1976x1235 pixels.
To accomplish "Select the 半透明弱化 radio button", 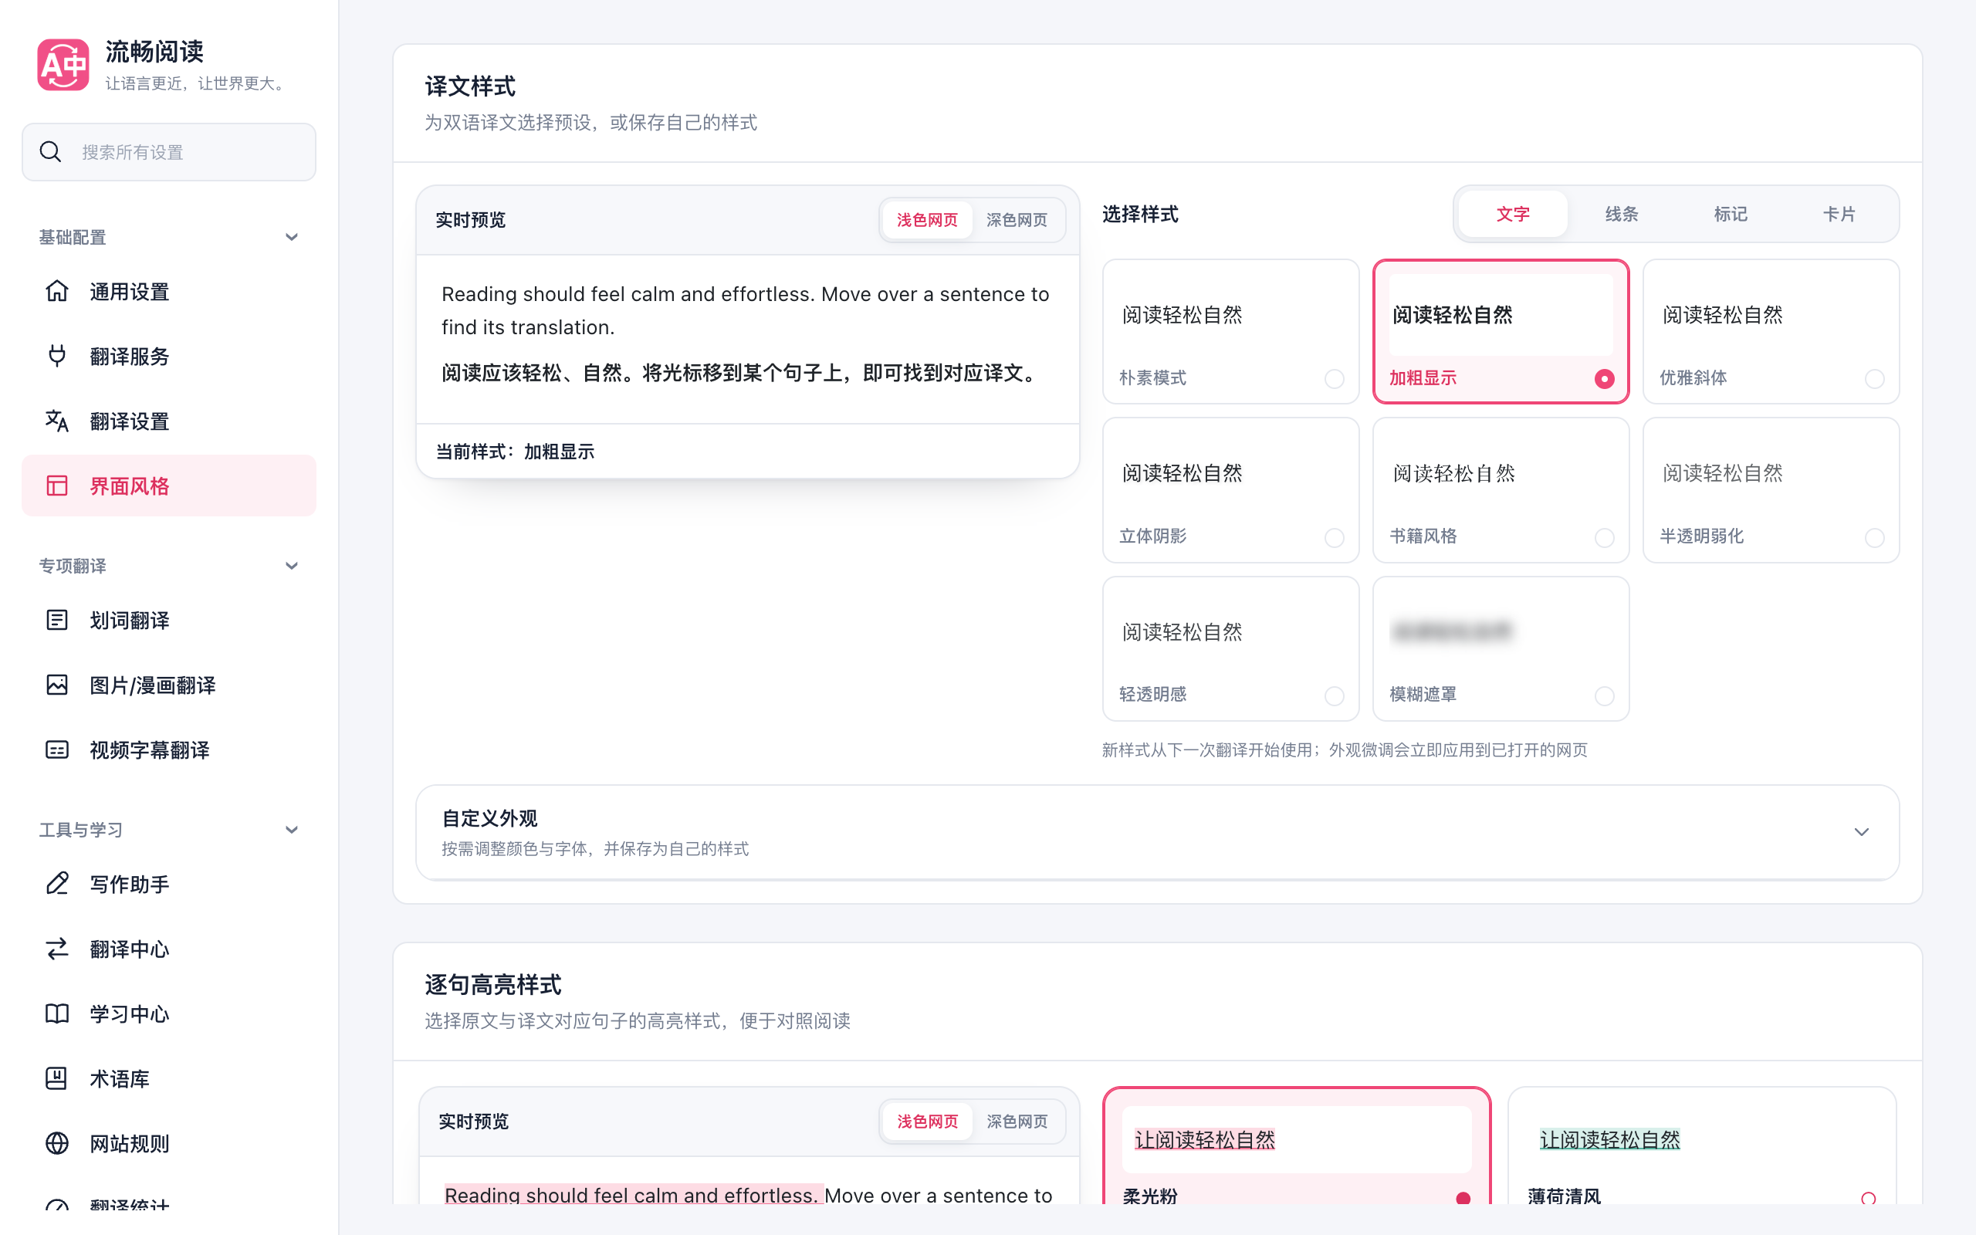I will (1875, 537).
